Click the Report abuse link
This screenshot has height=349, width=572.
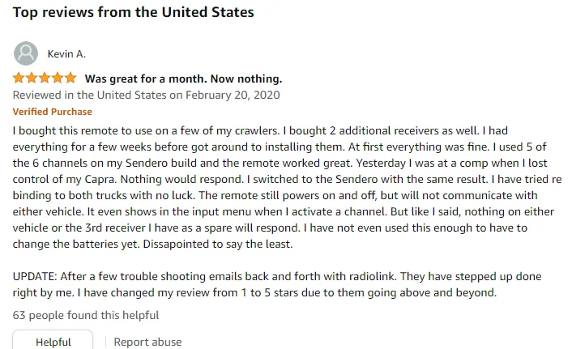click(x=147, y=342)
